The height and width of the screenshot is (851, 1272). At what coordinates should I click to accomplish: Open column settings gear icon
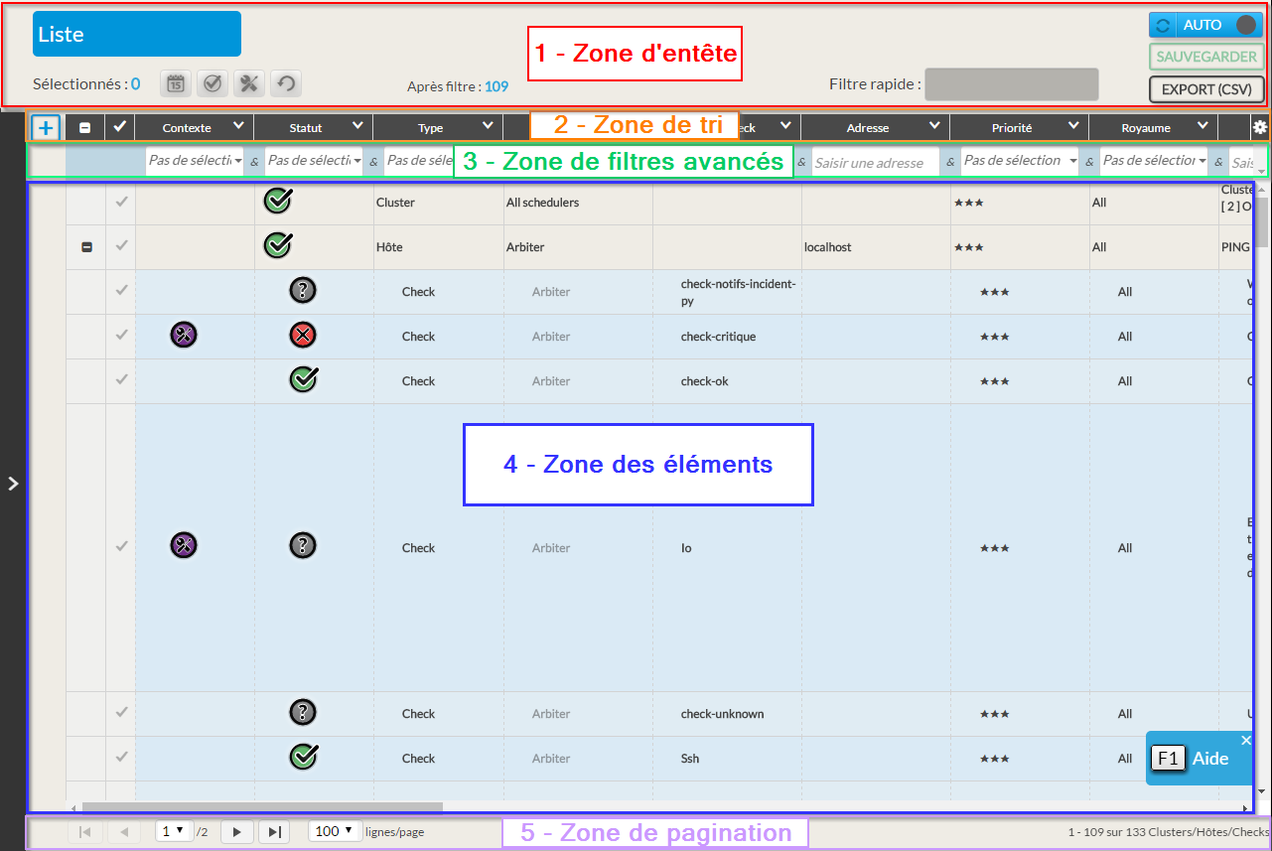click(x=1259, y=127)
